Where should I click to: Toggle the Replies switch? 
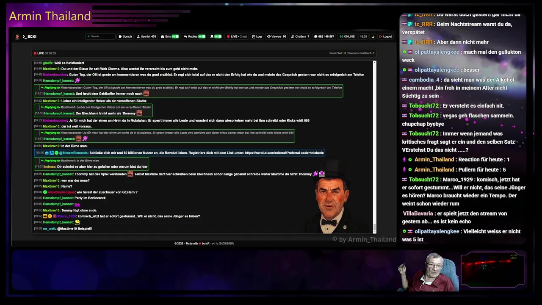coord(202,36)
